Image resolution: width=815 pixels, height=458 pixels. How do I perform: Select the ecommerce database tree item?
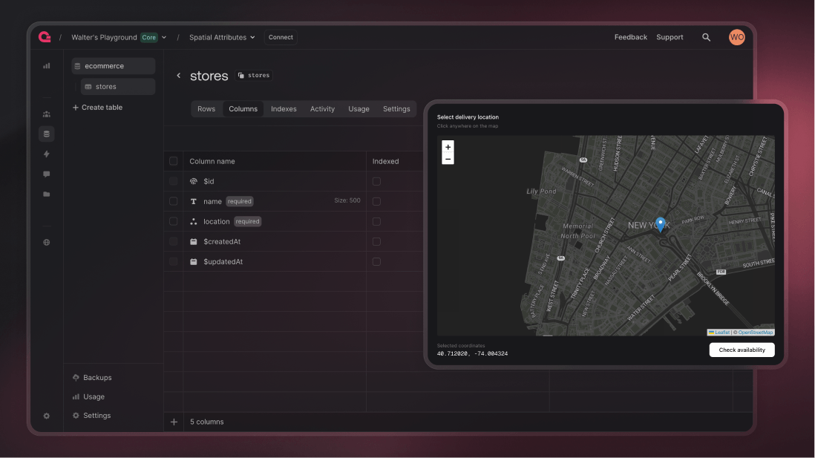click(x=113, y=66)
